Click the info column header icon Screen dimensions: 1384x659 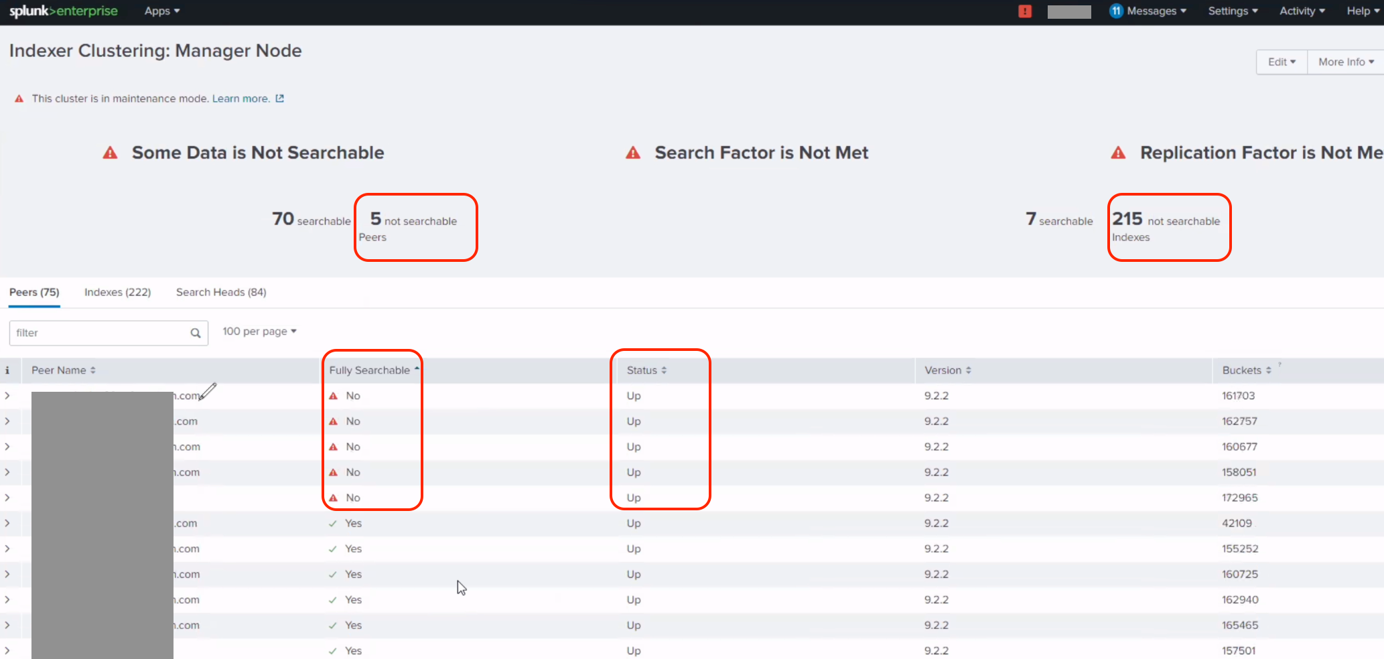coord(8,370)
